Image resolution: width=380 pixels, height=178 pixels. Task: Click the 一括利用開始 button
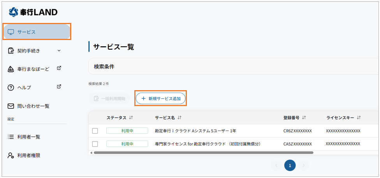(109, 99)
